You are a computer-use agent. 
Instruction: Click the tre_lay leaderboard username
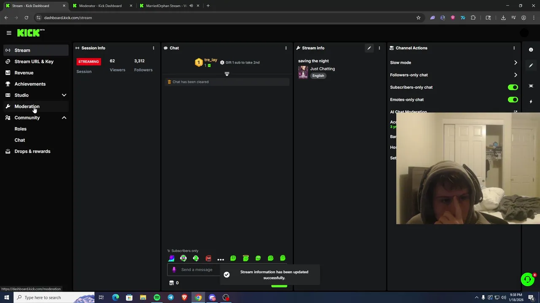click(211, 60)
